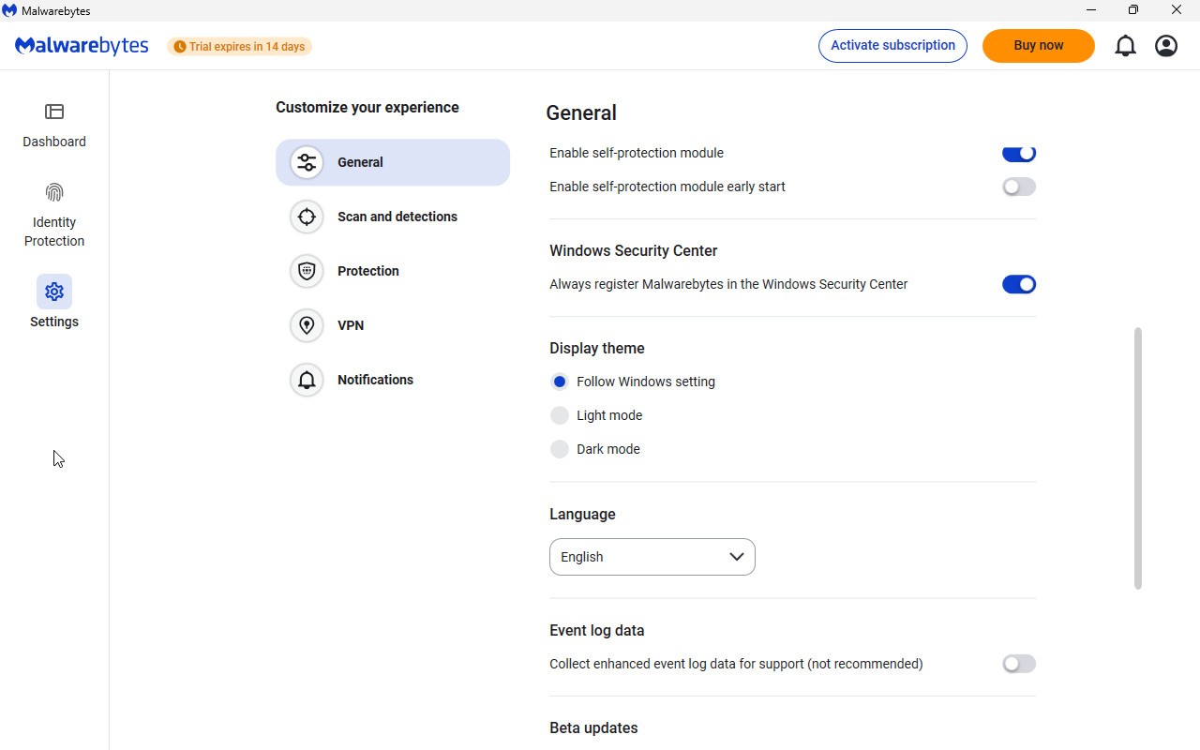1200x750 pixels.
Task: Click the VPN location pin icon
Action: pyautogui.click(x=307, y=325)
